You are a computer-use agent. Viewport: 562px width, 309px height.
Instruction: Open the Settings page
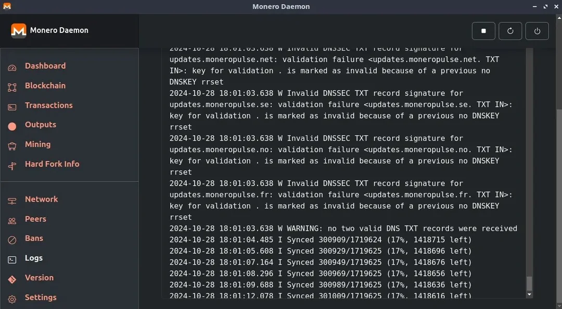[x=41, y=298]
